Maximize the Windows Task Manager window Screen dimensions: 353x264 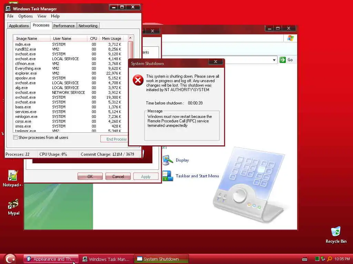(122, 7)
